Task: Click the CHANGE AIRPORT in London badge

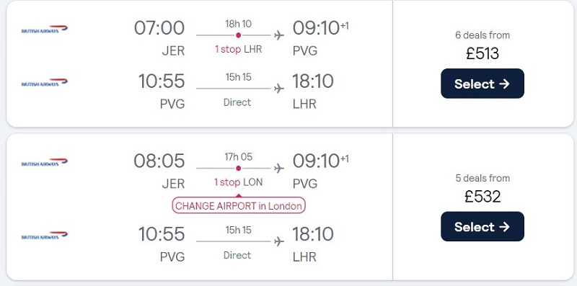Action: pos(239,205)
